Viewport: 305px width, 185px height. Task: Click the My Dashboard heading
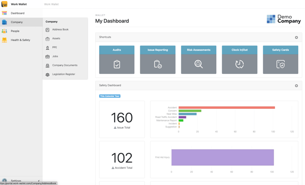tap(112, 21)
